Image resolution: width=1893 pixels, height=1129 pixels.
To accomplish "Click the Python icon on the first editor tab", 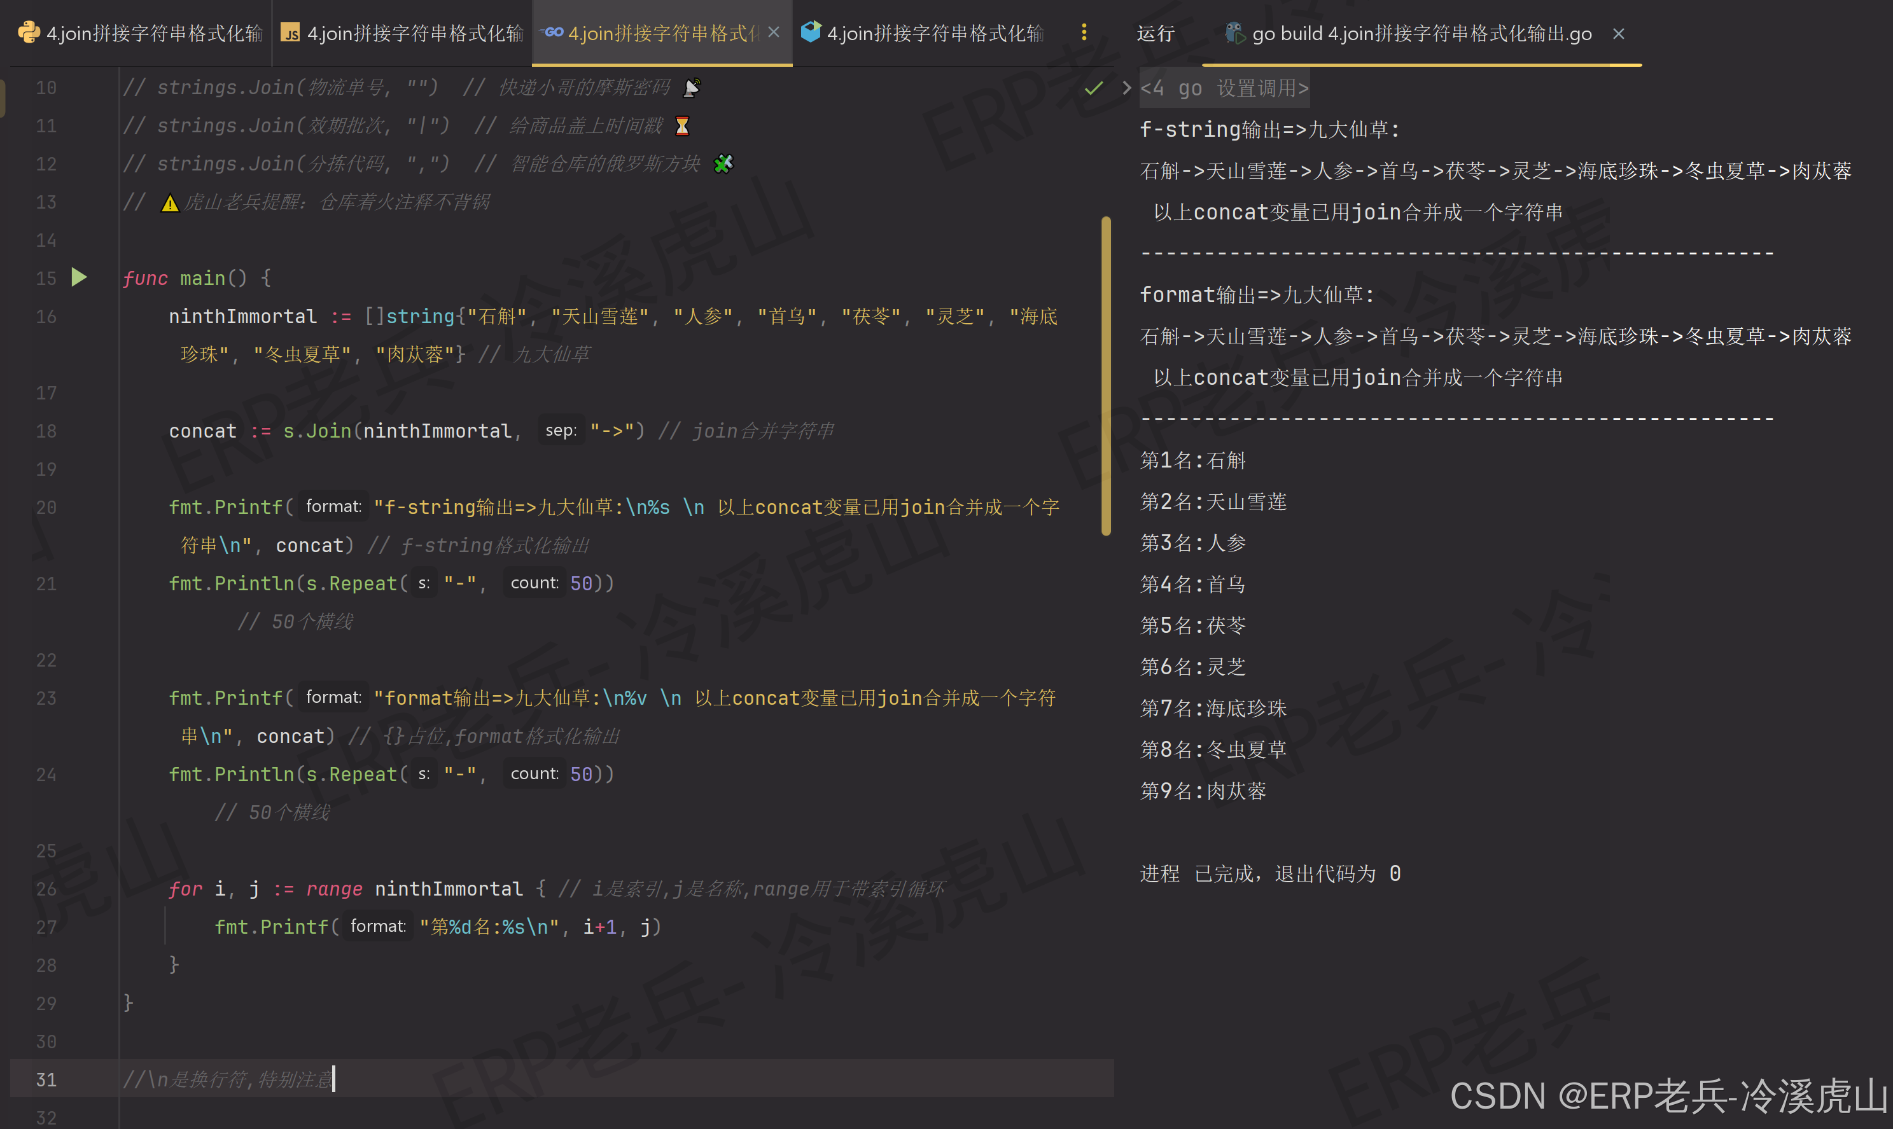I will pos(27,32).
